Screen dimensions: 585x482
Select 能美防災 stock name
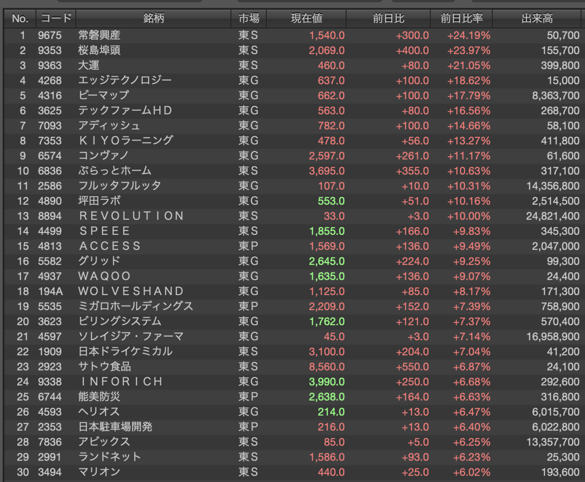tap(99, 397)
